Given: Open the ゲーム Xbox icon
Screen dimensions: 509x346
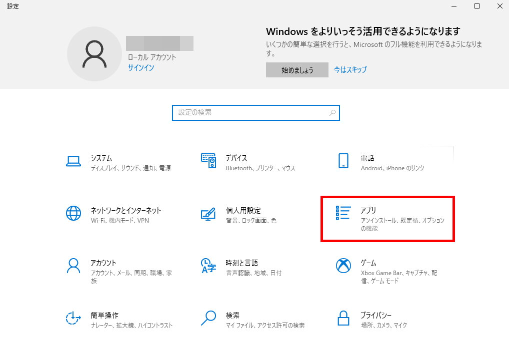Looking at the screenshot, I should coord(343,266).
